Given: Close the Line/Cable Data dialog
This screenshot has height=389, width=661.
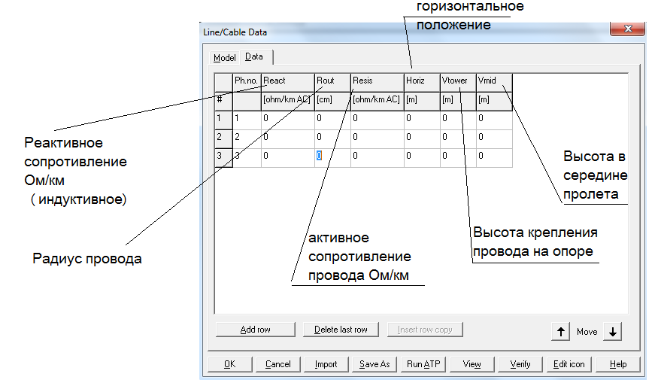Looking at the screenshot, I should point(628,29).
